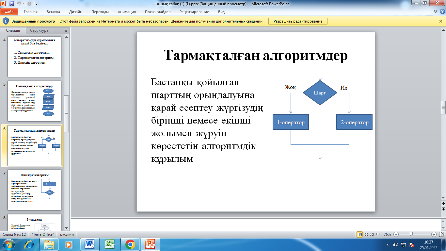Click the Undo arrow icon

click(19, 4)
